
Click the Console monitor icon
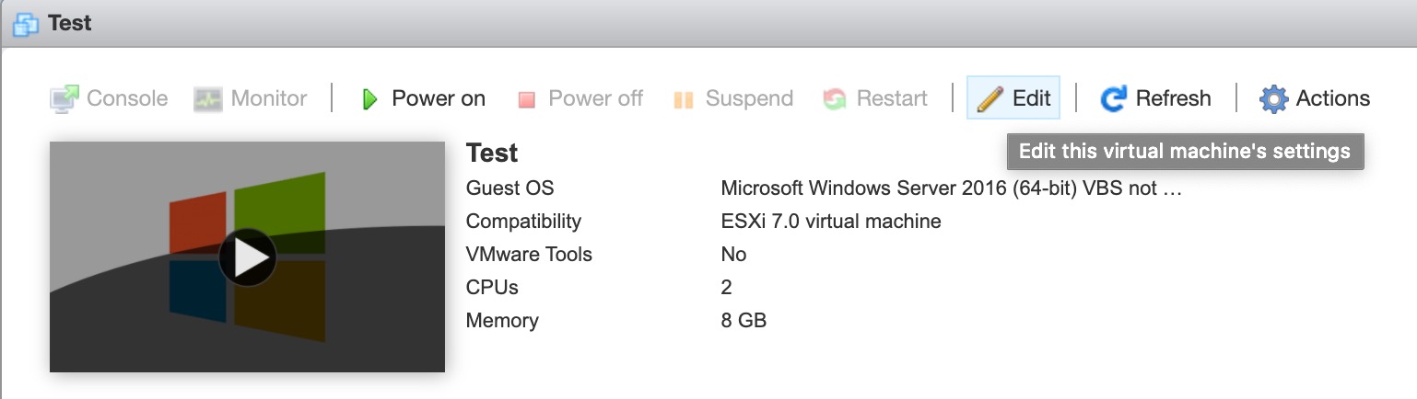(64, 98)
